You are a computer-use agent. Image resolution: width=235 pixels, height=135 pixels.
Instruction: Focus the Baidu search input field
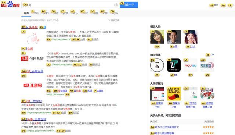click(x=70, y=5)
